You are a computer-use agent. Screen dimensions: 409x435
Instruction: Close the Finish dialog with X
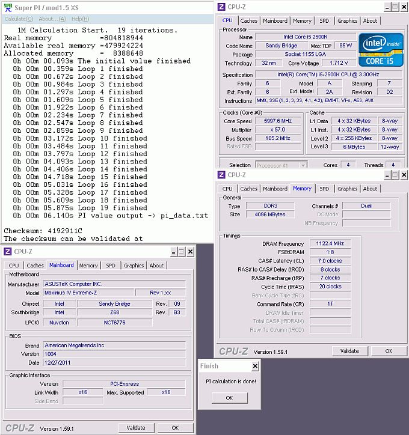(x=255, y=366)
